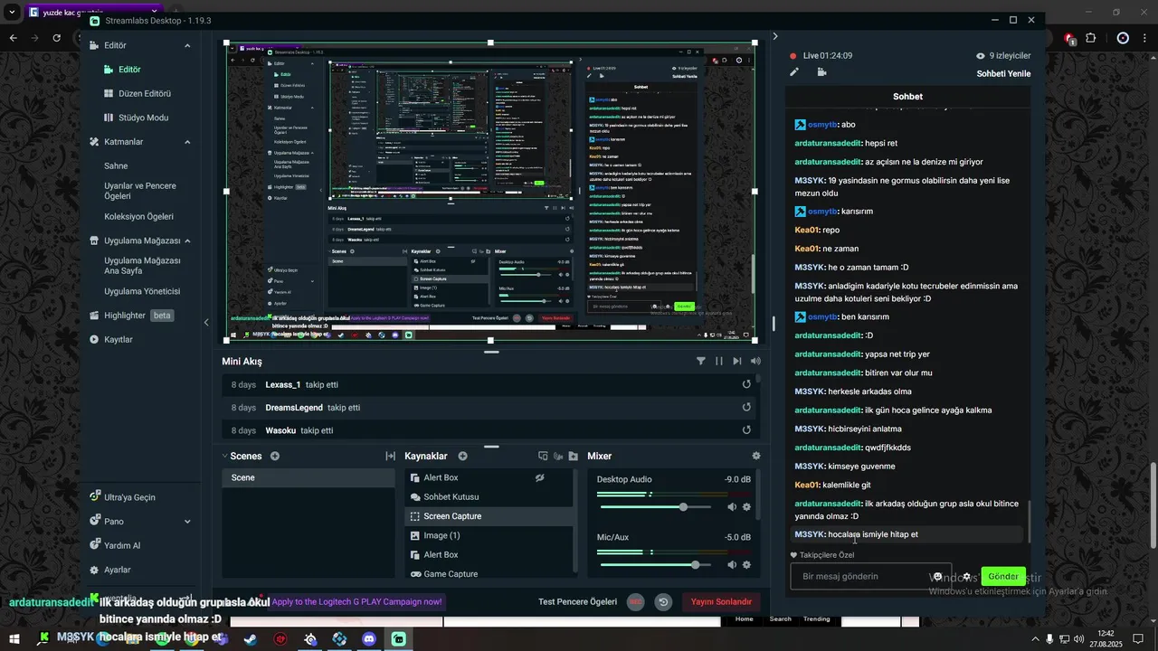Viewport: 1158px width, 651px height.
Task: Skip the current Mini Akış alert
Action: click(737, 361)
